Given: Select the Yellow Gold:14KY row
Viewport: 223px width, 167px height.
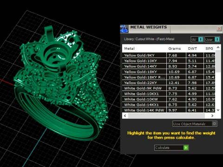Looking at the screenshot, I should point(169,66).
